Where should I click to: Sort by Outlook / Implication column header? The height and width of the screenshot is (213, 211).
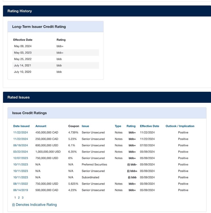[180, 126]
